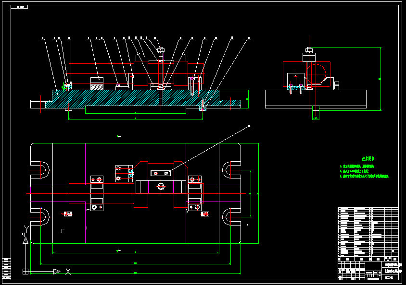406x285 pixels.
Task: Select the two-hole plate above the central hex nut
Action: click(161, 173)
